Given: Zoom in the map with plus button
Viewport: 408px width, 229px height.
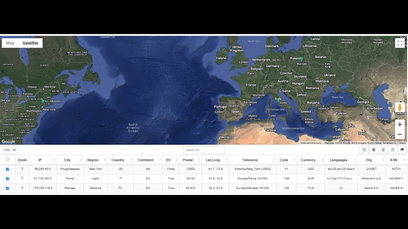Looking at the screenshot, I should click(400, 125).
